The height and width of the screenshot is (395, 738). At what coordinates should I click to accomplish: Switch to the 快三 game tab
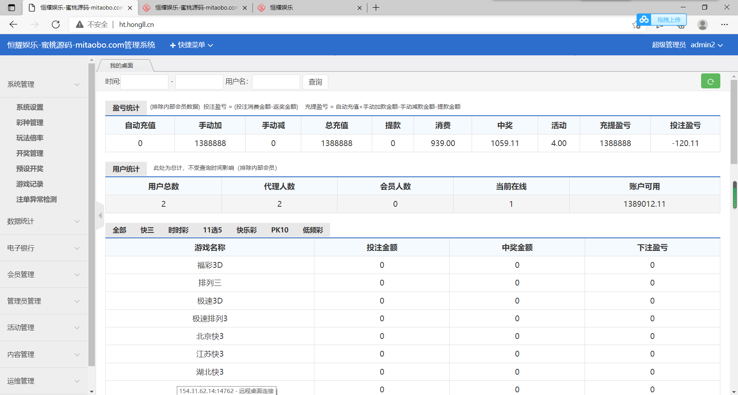[147, 230]
